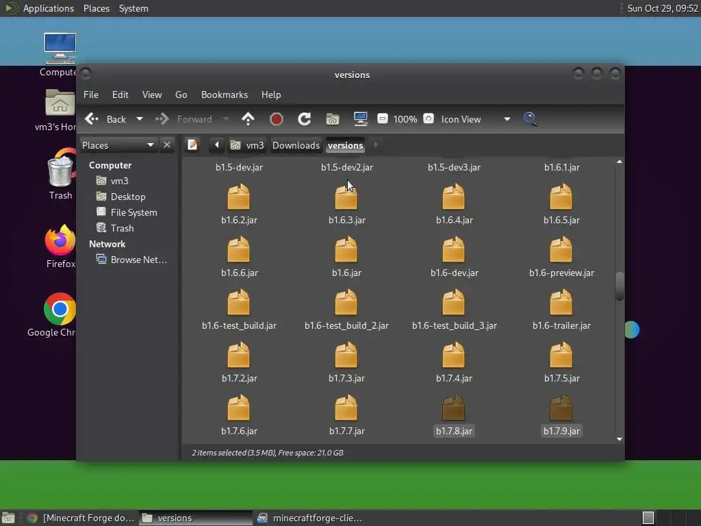Viewport: 701px width, 526px height.
Task: Expand the Back history dropdown arrow
Action: tap(140, 119)
